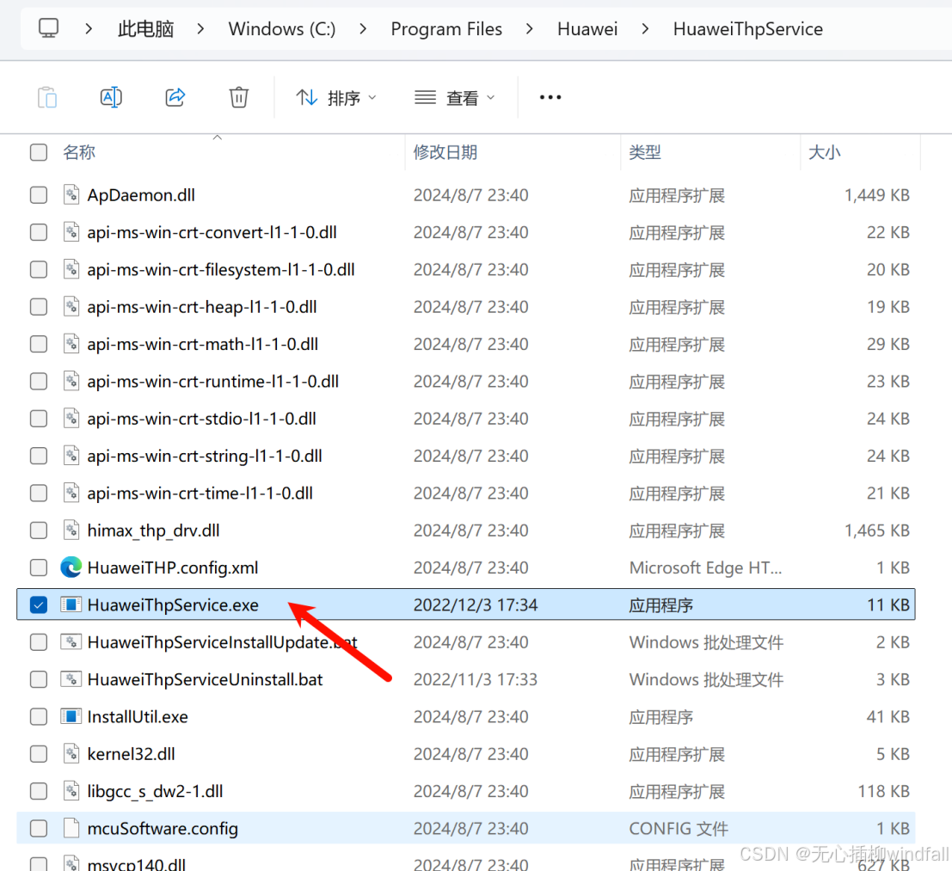Viewport: 952px width, 871px height.
Task: Select file name himax_thp_drv.dll
Action: pyautogui.click(x=154, y=531)
